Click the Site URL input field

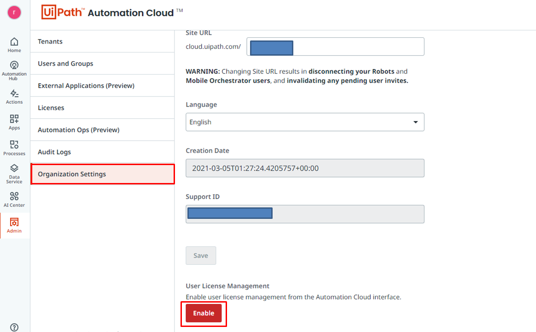pyautogui.click(x=335, y=46)
